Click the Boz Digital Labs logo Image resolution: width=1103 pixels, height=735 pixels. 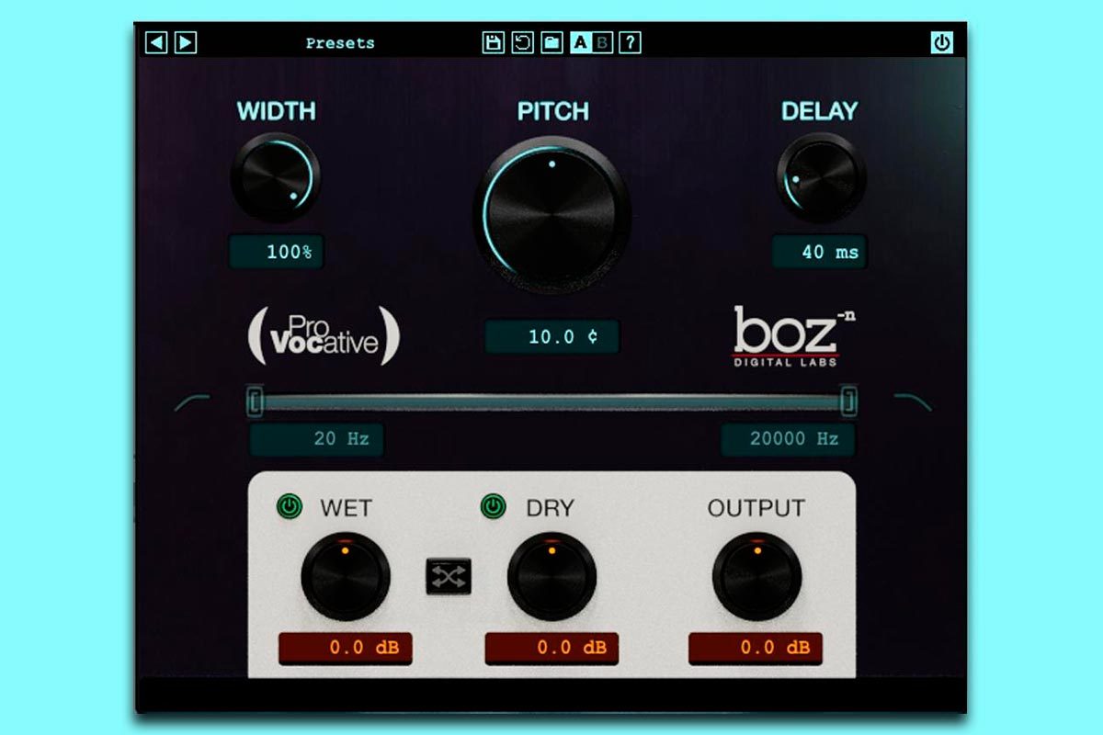coord(793,335)
